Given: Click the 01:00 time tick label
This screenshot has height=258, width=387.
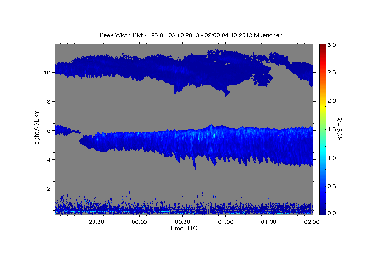Looking at the screenshot, I should [x=225, y=222].
